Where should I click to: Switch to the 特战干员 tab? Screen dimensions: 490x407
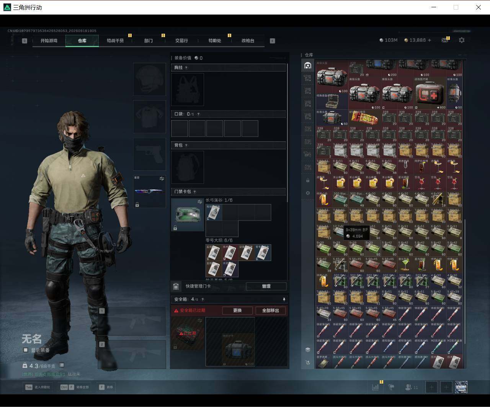click(x=115, y=41)
